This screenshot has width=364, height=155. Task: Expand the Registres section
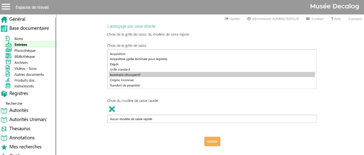[19, 93]
